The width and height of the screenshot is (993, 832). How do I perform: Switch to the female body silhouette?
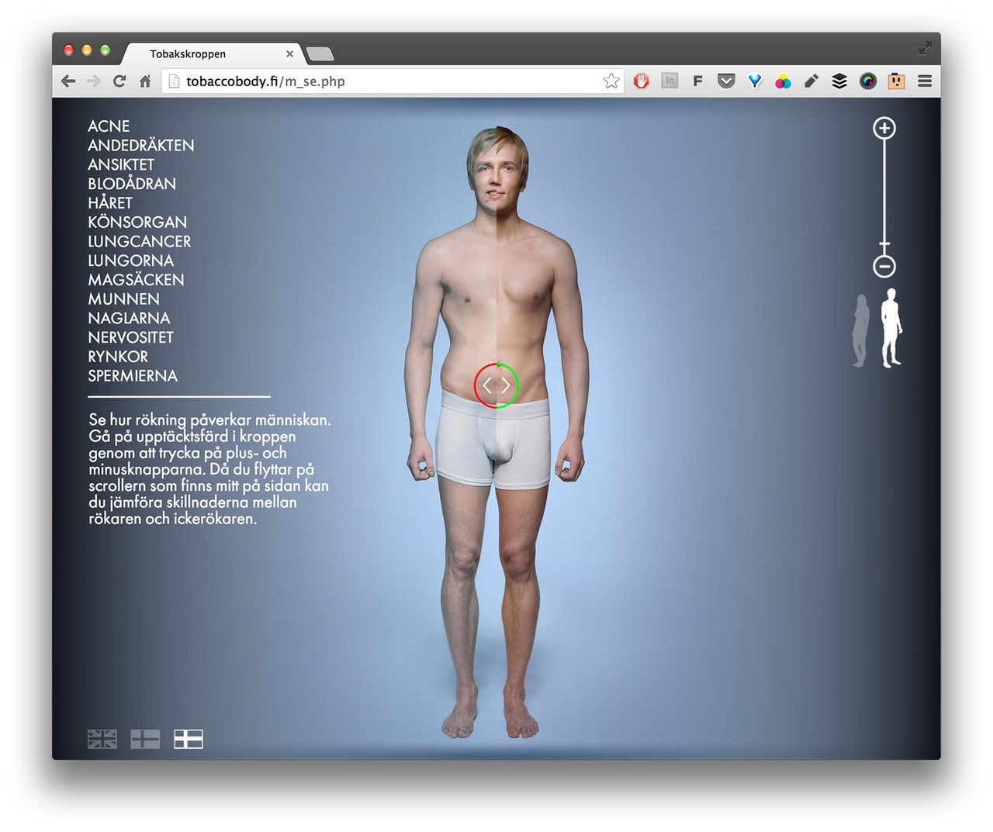(860, 331)
